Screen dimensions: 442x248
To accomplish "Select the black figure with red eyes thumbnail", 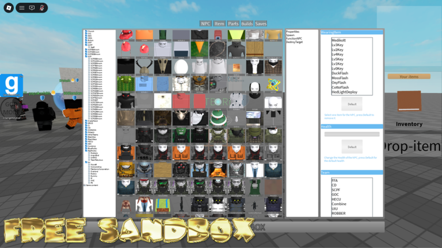I will pos(125,101).
